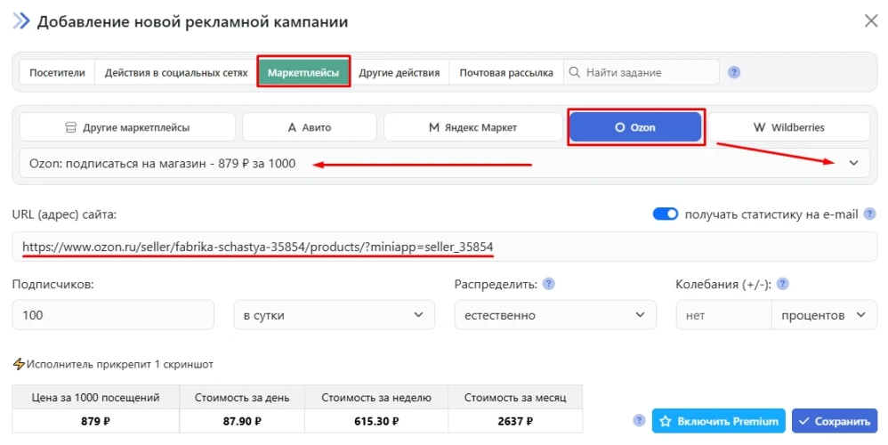This screenshot has width=888, height=445.
Task: Click the Включить Premium button
Action: tap(718, 421)
